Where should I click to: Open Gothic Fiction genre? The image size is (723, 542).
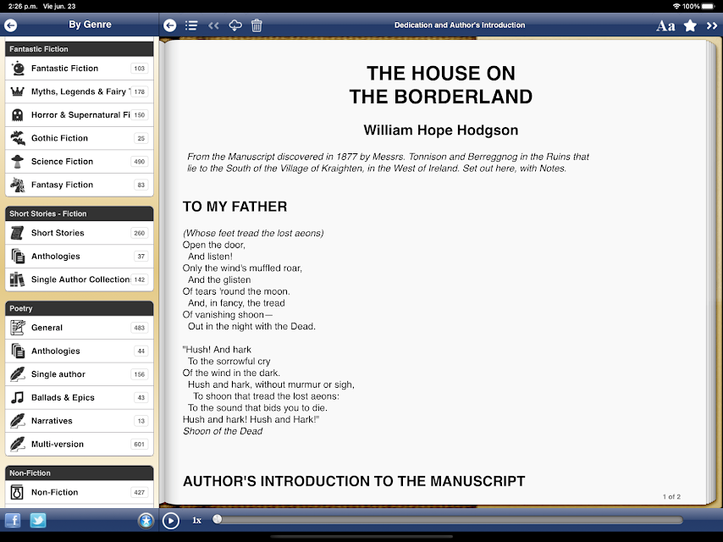point(80,138)
